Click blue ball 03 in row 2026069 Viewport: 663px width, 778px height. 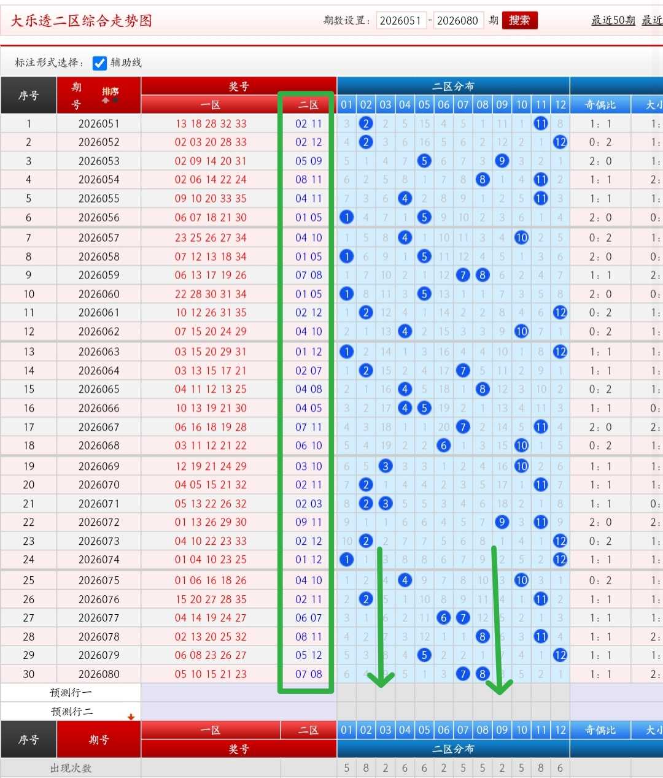click(x=385, y=466)
